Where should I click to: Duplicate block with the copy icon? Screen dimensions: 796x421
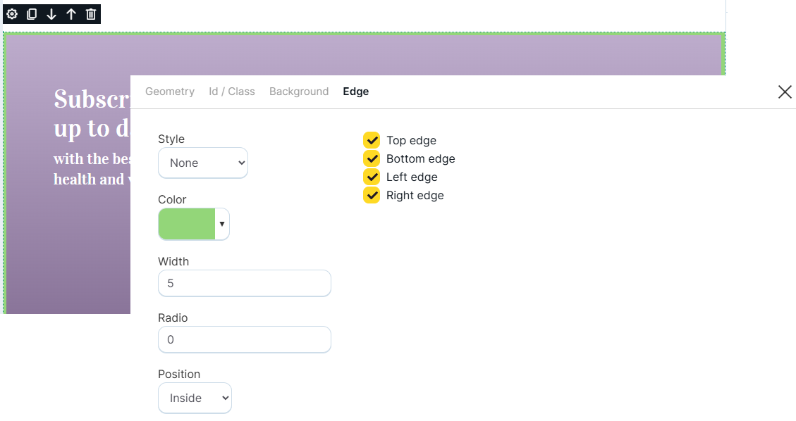(x=32, y=14)
